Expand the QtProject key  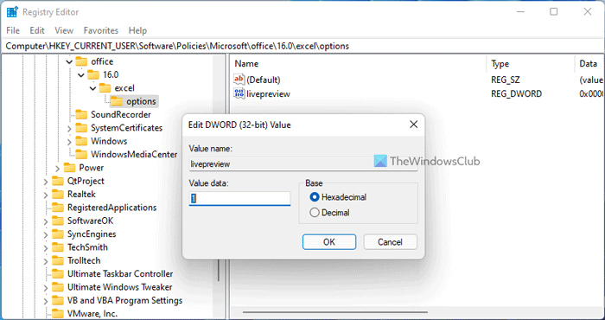[46, 182]
